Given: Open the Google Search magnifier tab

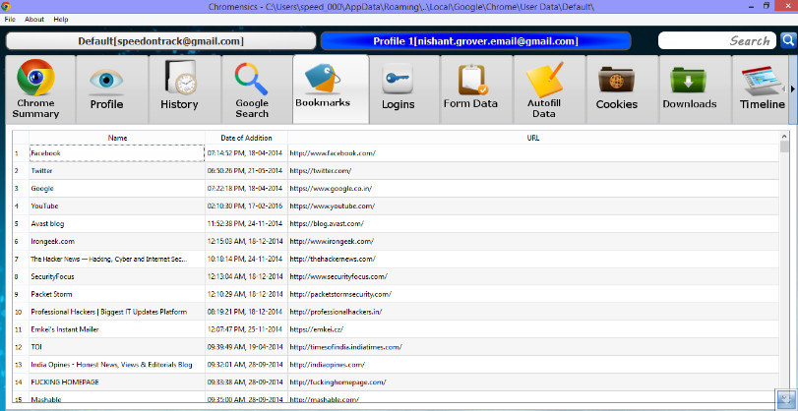Looking at the screenshot, I should 251,79.
